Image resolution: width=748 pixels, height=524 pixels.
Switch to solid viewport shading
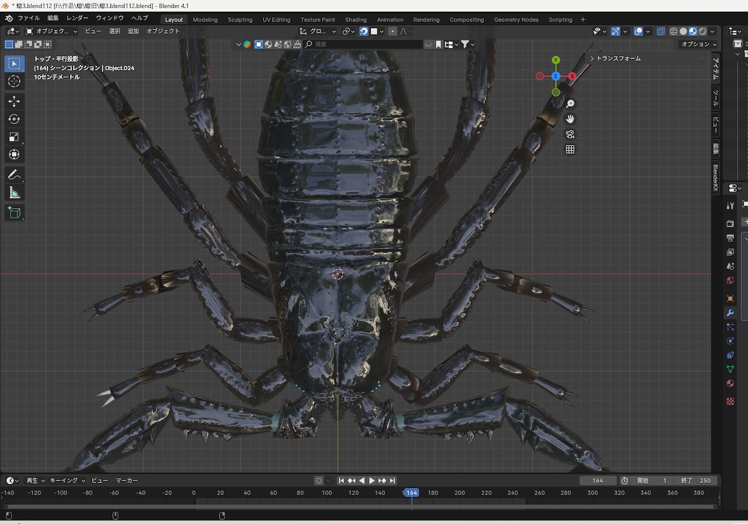(x=683, y=31)
